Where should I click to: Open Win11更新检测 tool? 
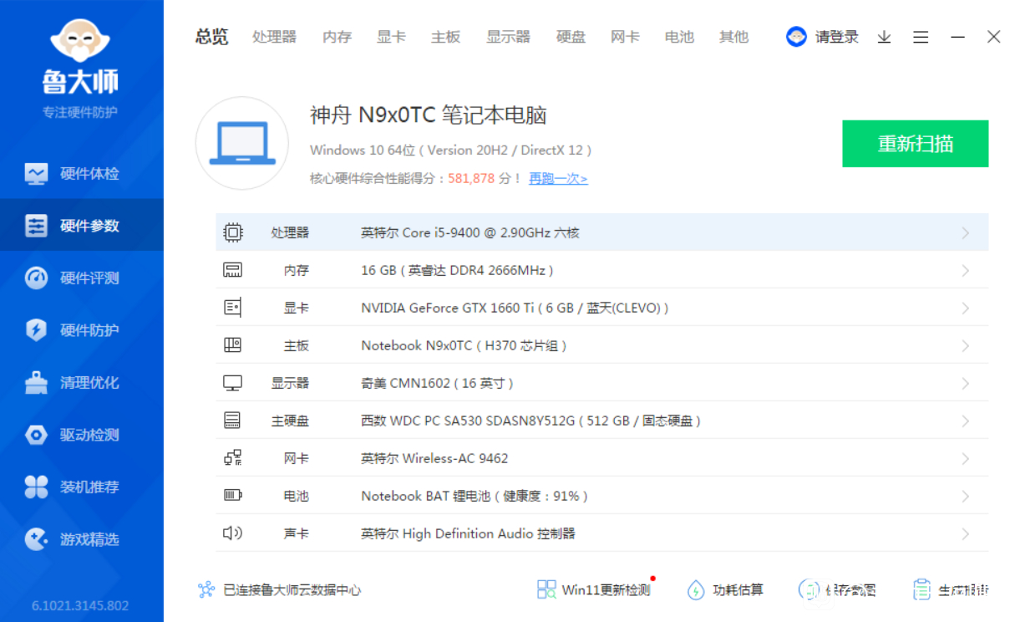[x=594, y=590]
